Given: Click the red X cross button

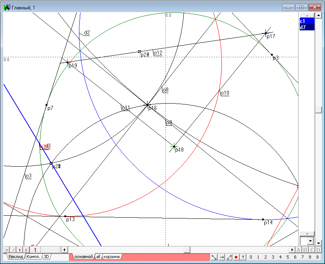Looking at the screenshot, I should pos(7,250).
